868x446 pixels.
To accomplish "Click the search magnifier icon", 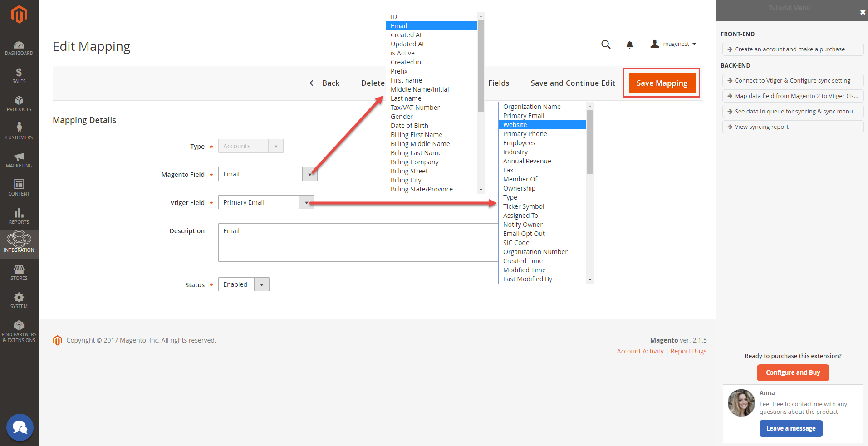I will [x=606, y=44].
